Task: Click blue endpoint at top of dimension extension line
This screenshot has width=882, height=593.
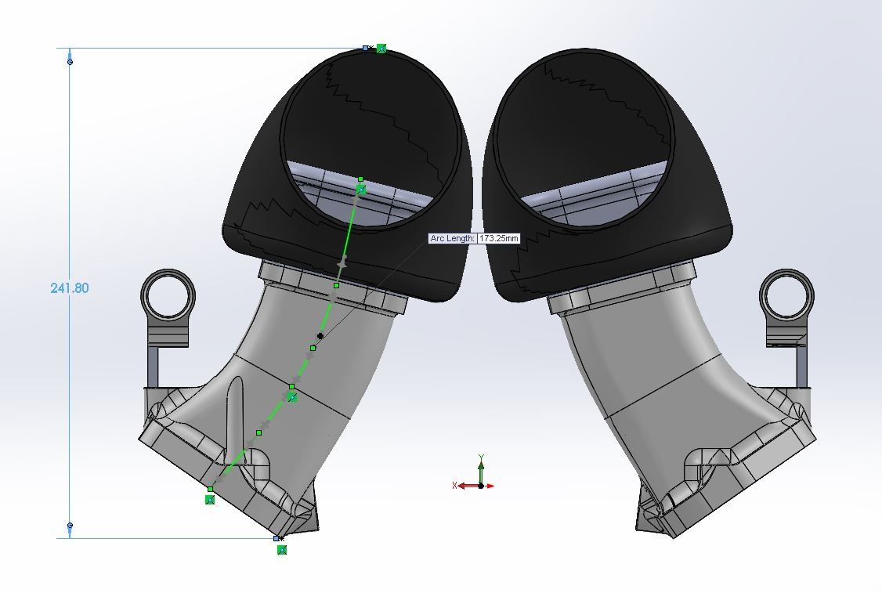Action: pyautogui.click(x=366, y=48)
